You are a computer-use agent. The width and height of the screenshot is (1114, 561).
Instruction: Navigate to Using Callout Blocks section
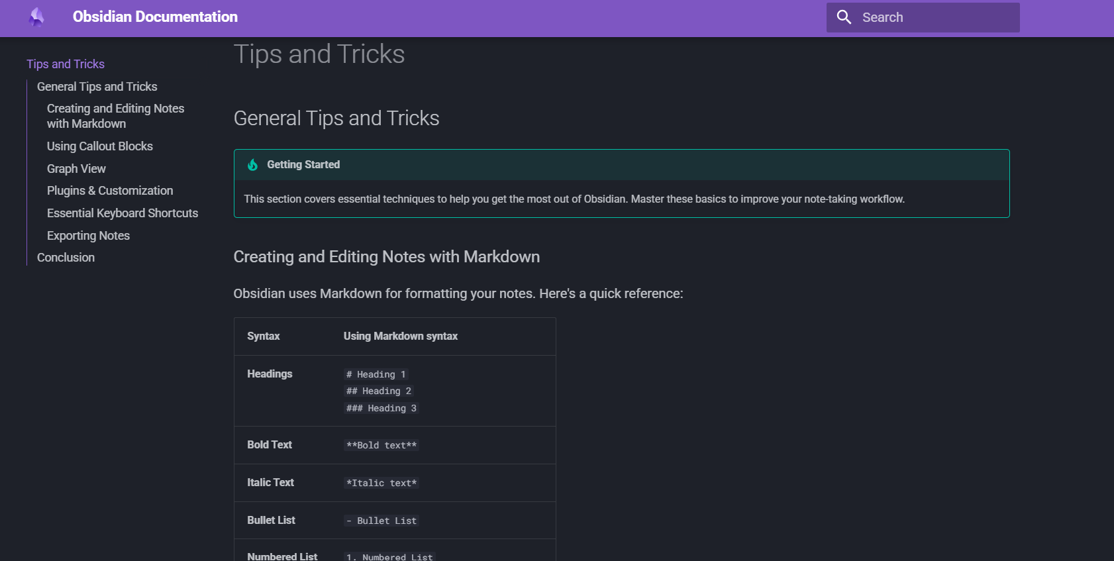100,146
